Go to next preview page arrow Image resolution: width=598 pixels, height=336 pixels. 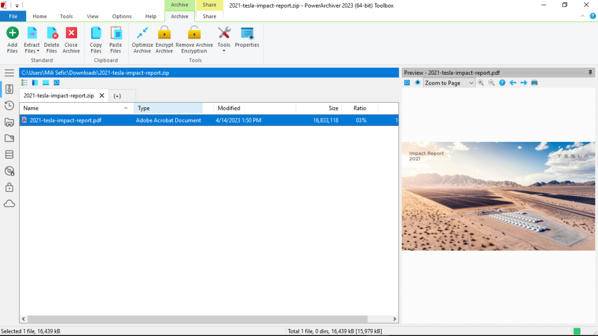click(524, 83)
